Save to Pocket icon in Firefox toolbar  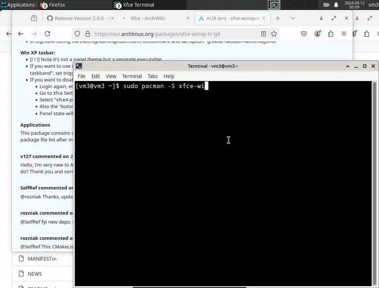304,34
